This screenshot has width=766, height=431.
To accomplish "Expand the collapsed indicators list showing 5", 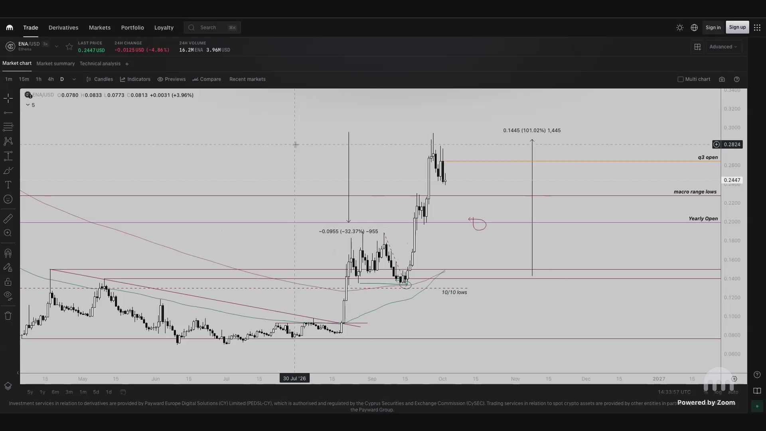I will pyautogui.click(x=30, y=105).
